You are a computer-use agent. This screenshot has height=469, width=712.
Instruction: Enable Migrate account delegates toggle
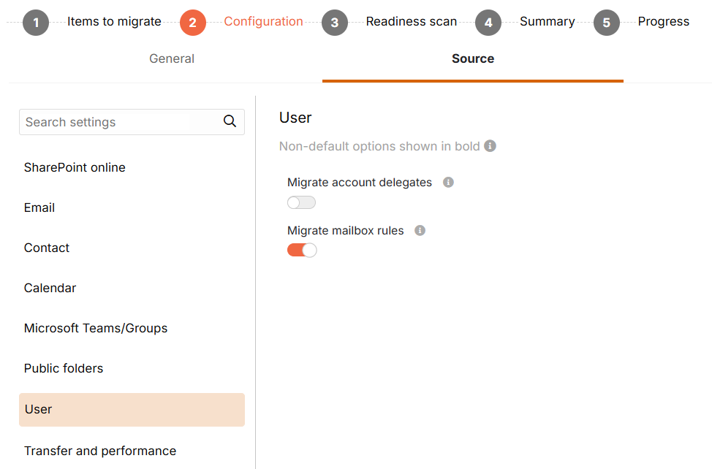tap(301, 202)
